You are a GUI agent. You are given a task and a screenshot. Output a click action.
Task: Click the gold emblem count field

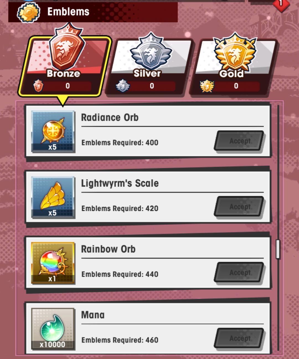point(236,86)
